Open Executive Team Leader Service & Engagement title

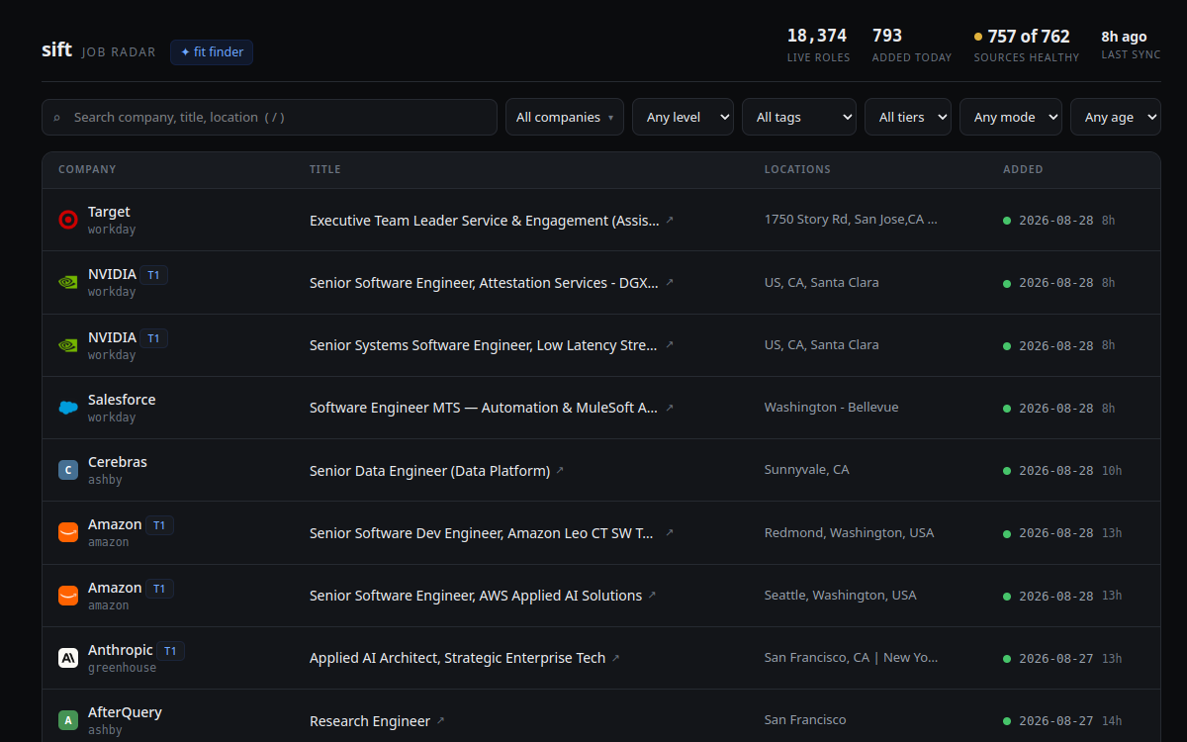484,221
